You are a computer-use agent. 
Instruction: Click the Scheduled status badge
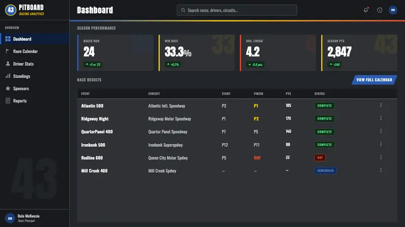(x=326, y=171)
